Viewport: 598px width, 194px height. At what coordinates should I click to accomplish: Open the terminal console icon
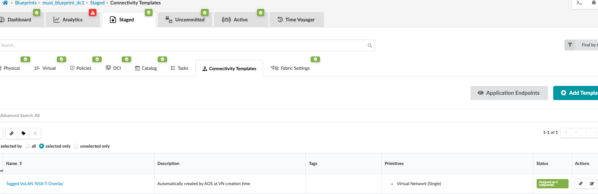[579, 3]
